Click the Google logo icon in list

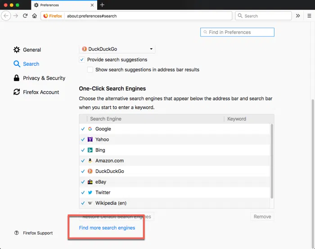pos(90,129)
